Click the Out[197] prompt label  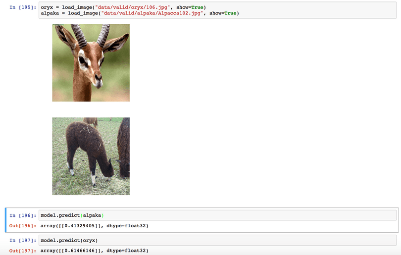coord(23,251)
